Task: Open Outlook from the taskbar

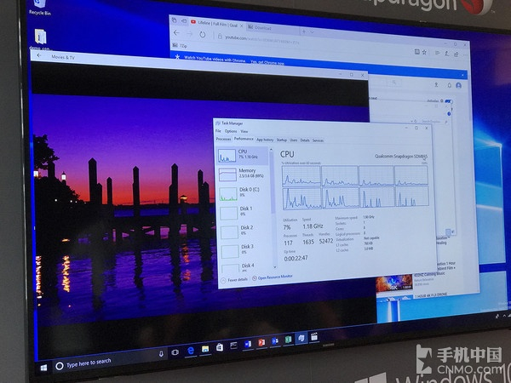Action: 275,341
